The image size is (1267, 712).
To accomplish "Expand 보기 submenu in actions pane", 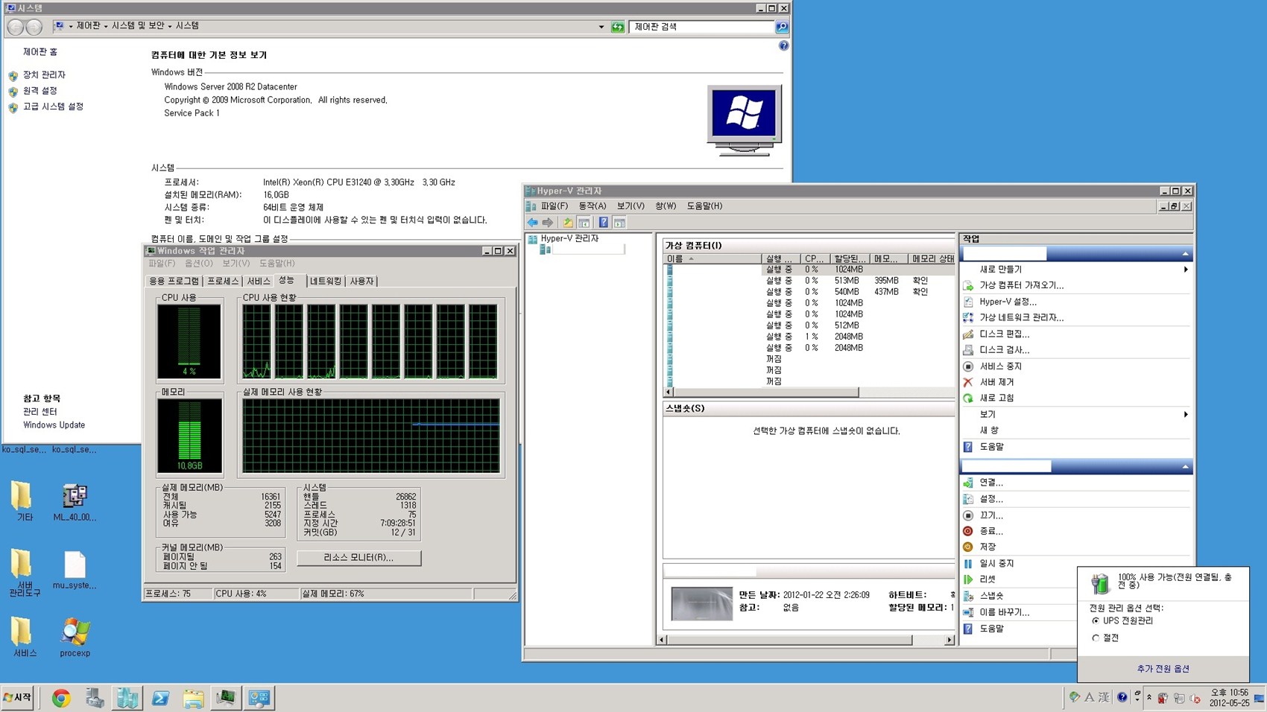I will pos(1186,414).
